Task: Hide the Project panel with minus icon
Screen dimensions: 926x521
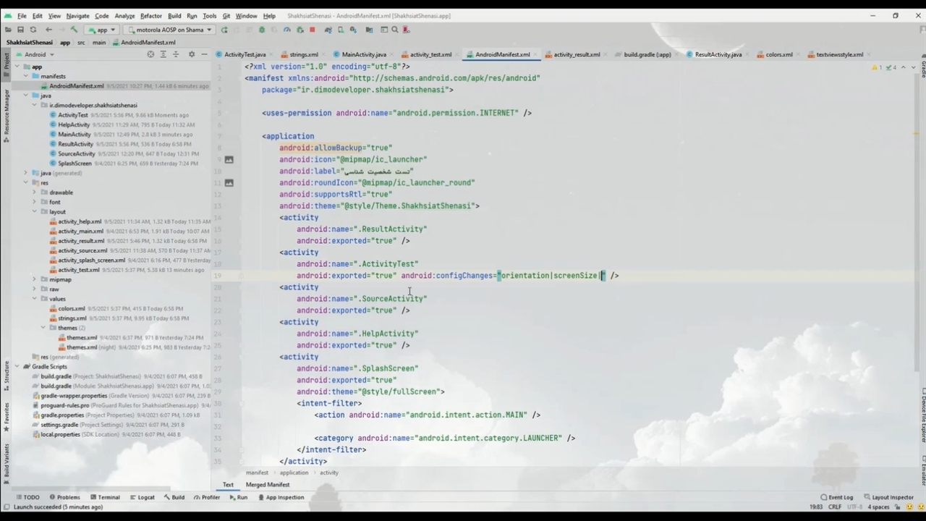Action: pos(205,54)
